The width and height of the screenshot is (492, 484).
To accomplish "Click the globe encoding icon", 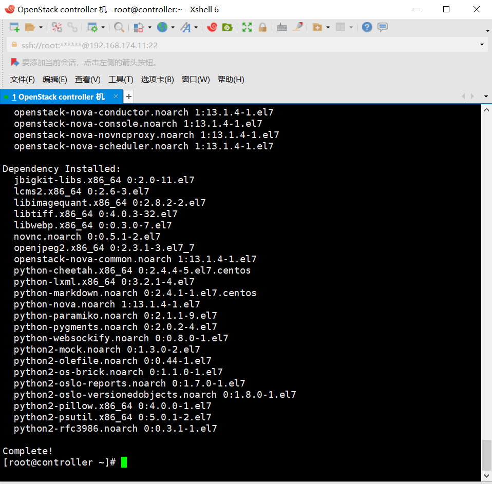I will (162, 27).
